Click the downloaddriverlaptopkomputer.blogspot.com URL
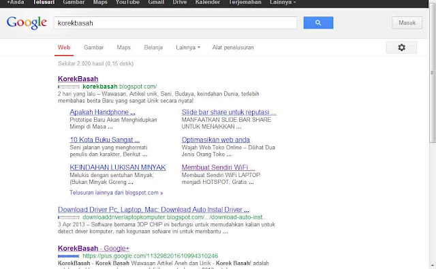The image size is (436, 269). pos(174,217)
